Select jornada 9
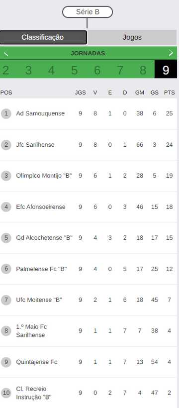The width and height of the screenshot is (179, 408). (166, 70)
